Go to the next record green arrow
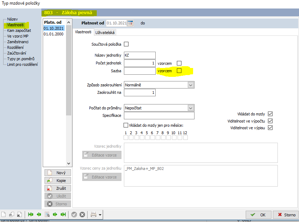299x222 pixels. 55,215
